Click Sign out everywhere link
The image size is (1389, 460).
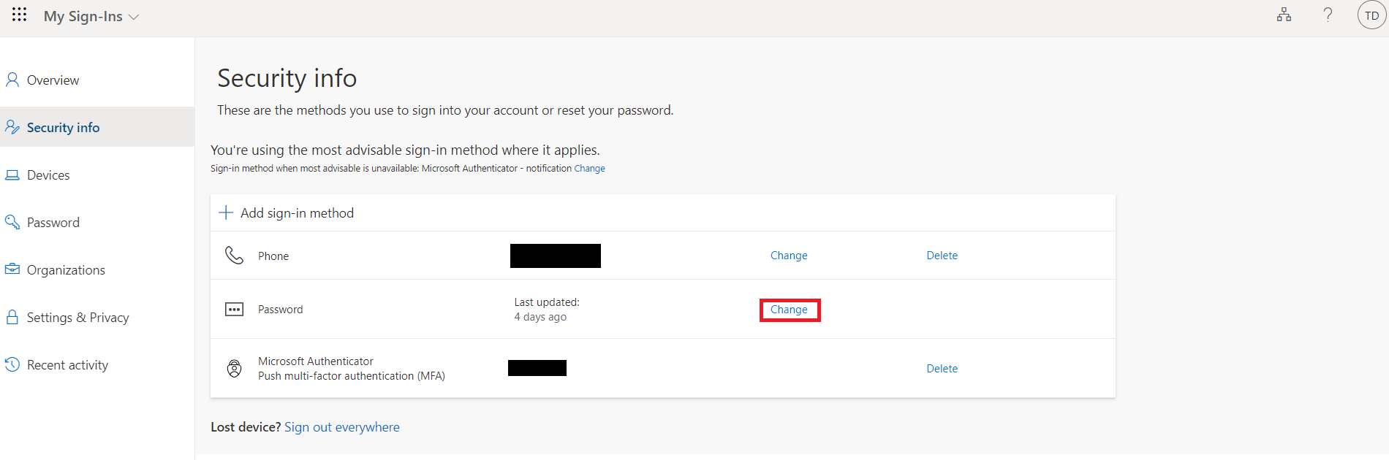coord(341,427)
